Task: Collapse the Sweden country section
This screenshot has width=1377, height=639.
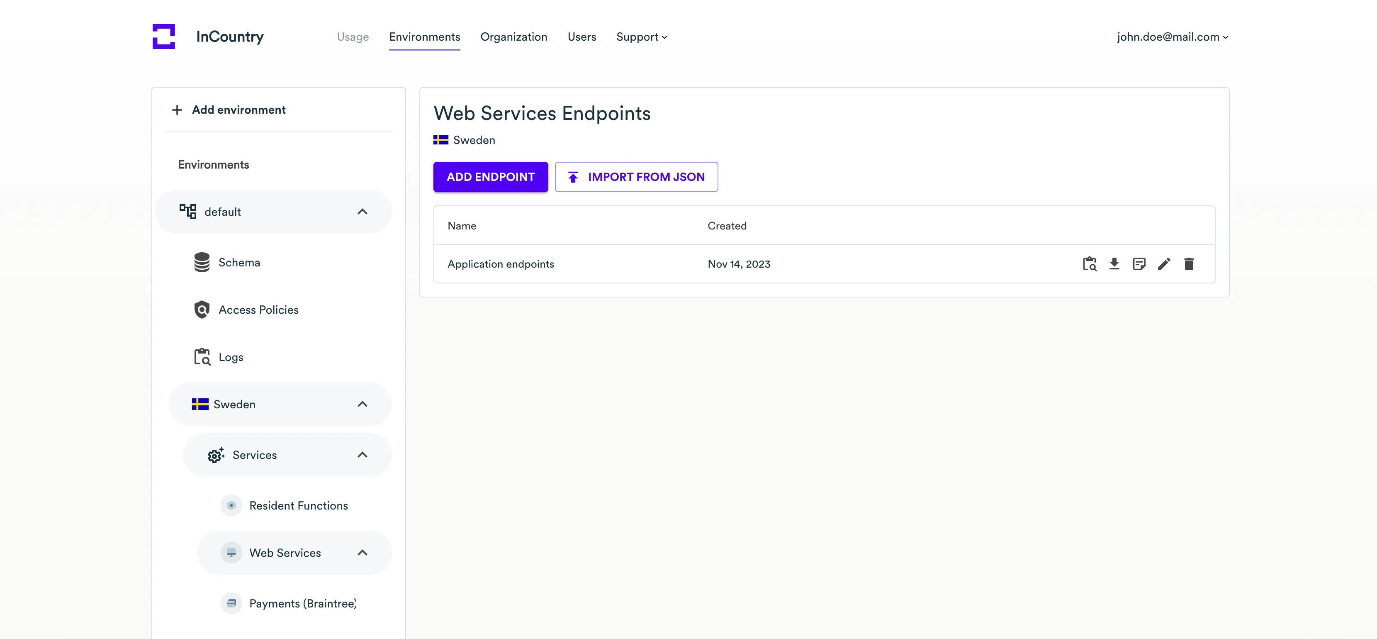Action: click(x=362, y=404)
